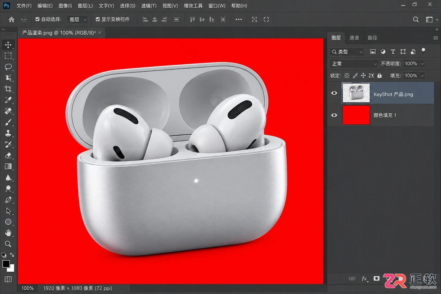
Task: Open the 滤镜(T) menu
Action: [x=149, y=6]
